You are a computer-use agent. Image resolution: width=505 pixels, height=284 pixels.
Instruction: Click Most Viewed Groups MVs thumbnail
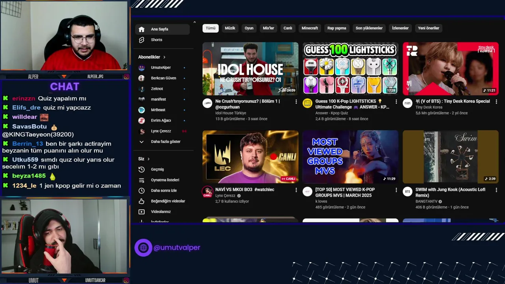[x=350, y=157]
